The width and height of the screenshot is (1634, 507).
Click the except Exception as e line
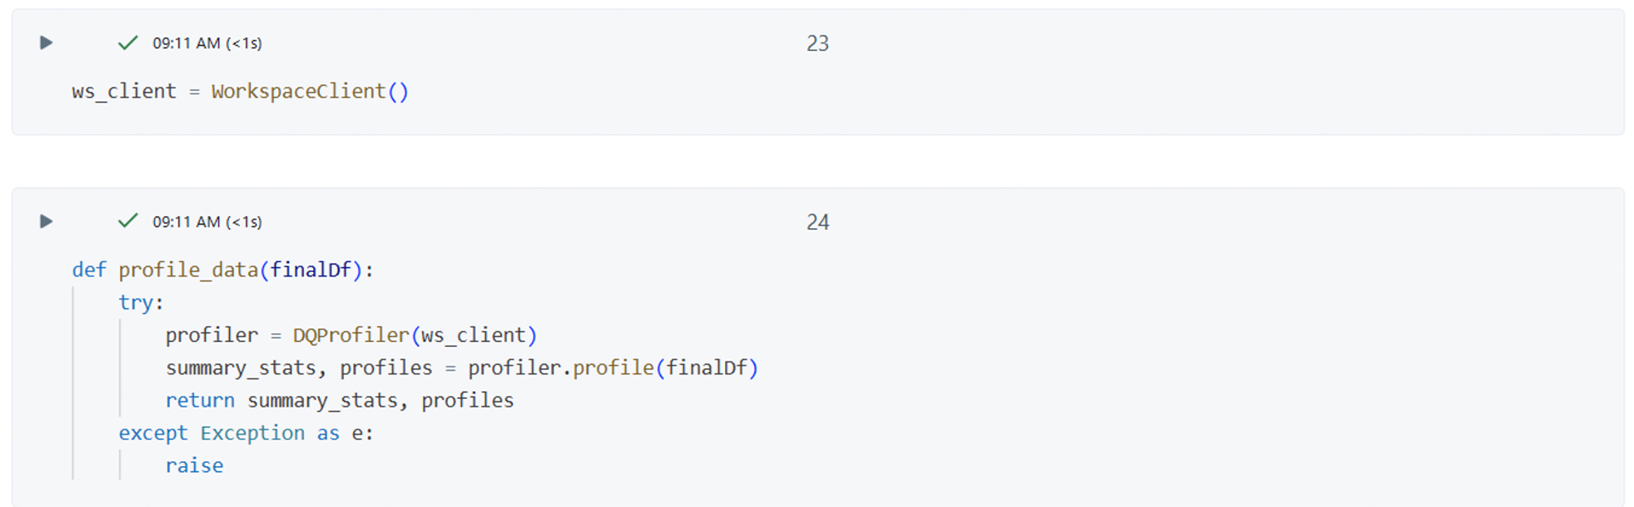(x=245, y=433)
